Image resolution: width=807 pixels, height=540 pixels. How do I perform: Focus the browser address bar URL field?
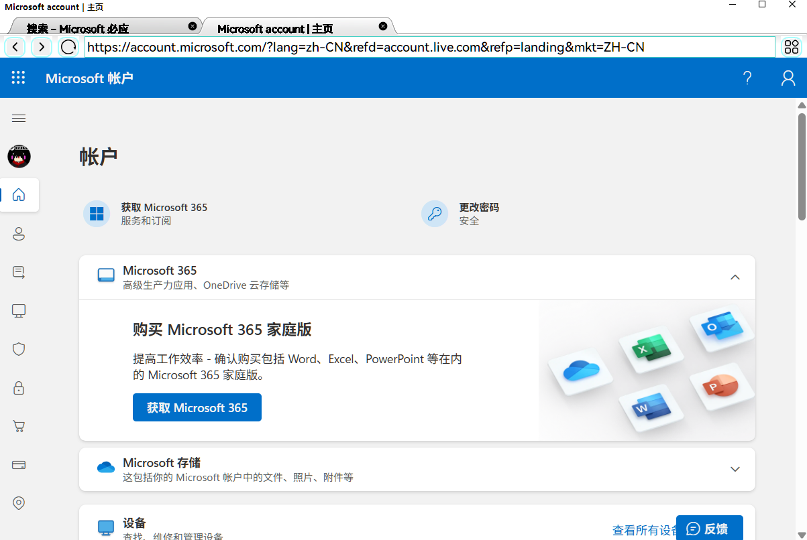[429, 47]
